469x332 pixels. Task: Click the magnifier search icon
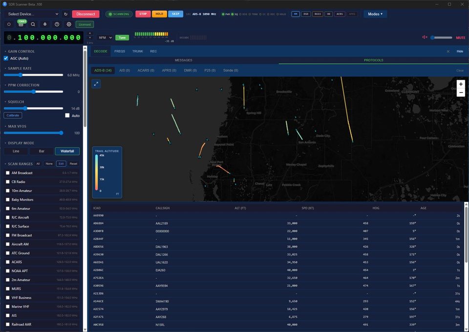33,24
